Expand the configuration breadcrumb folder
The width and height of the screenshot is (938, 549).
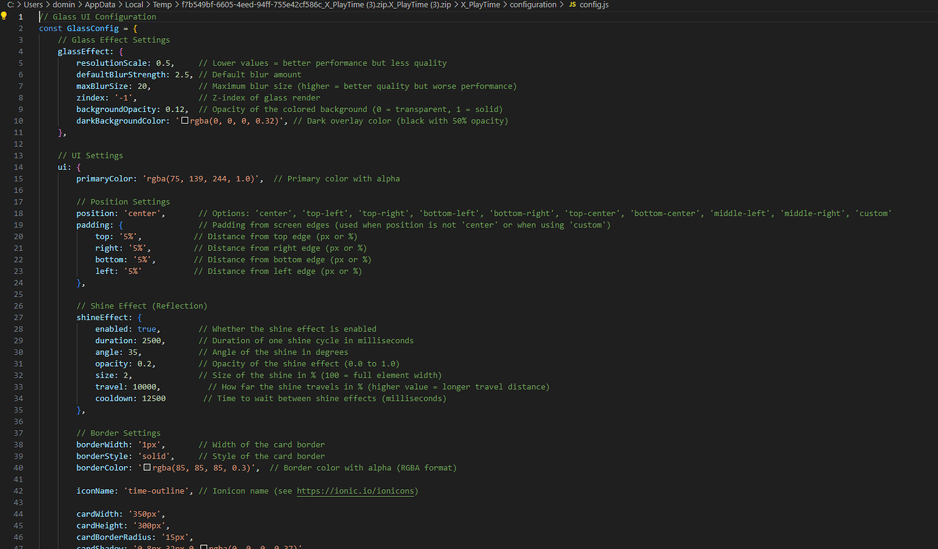coord(532,5)
